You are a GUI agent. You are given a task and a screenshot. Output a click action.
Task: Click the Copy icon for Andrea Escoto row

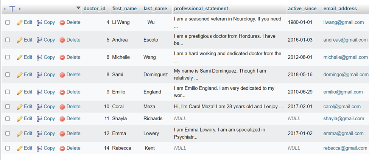tap(40, 40)
